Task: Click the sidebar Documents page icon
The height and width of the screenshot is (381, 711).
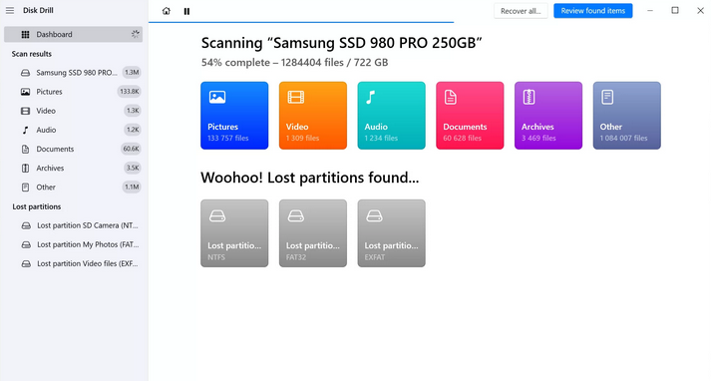Action: point(25,149)
